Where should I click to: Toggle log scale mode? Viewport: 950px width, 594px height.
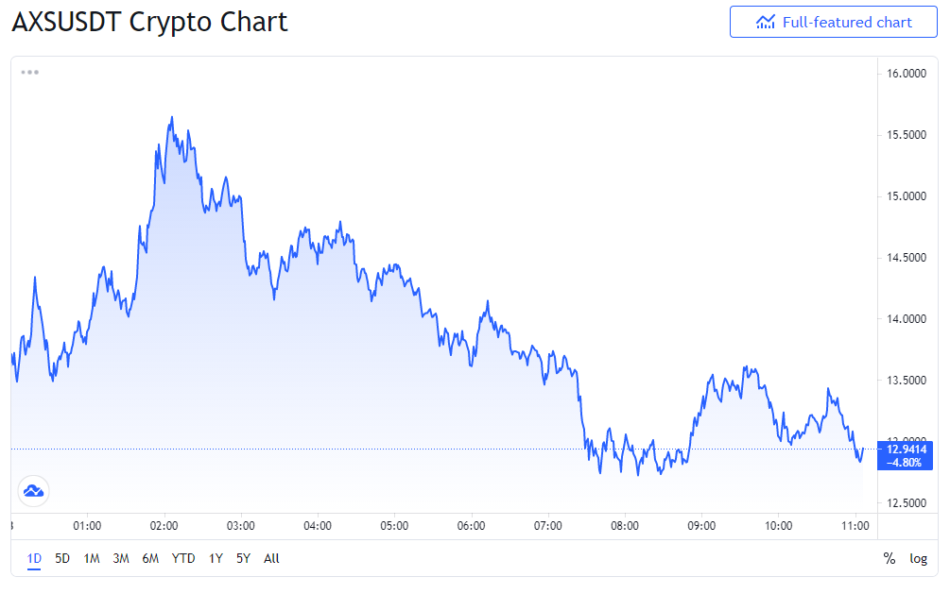point(918,558)
